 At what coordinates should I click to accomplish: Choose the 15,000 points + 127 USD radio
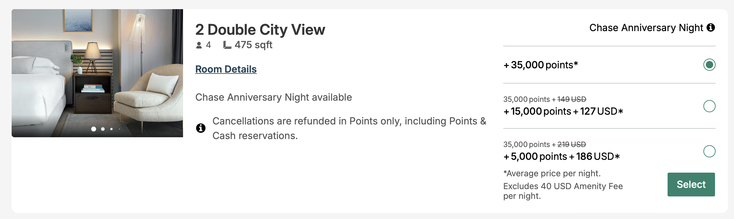(709, 106)
